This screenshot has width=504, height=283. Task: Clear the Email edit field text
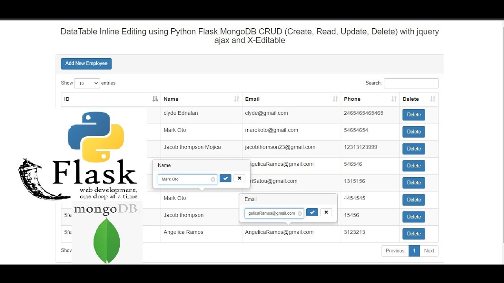[300, 213]
